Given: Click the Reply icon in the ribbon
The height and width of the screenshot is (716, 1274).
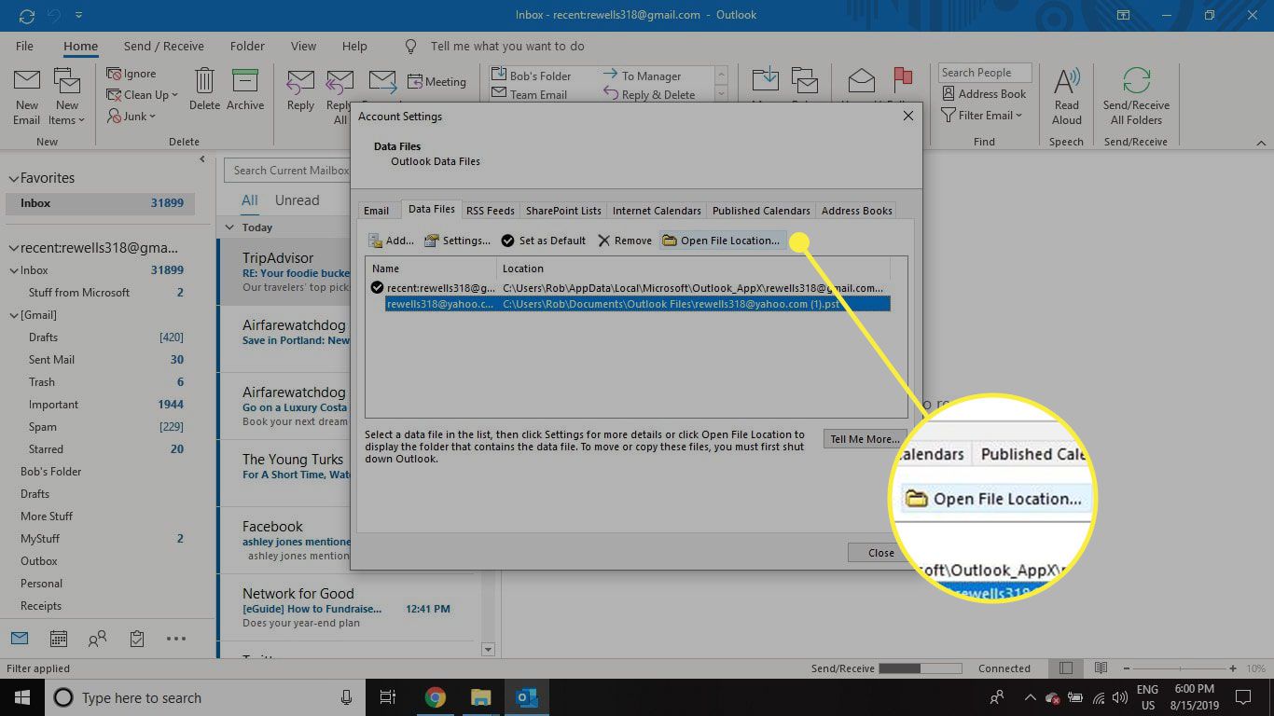Looking at the screenshot, I should pyautogui.click(x=300, y=81).
